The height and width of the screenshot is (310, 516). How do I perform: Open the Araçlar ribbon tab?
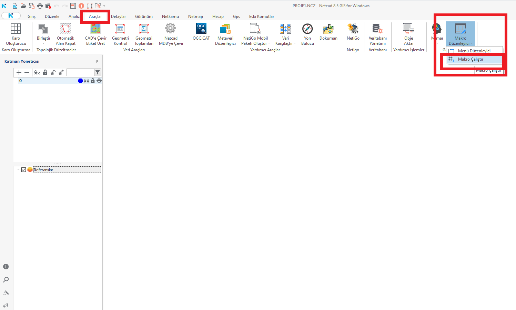[x=95, y=17]
